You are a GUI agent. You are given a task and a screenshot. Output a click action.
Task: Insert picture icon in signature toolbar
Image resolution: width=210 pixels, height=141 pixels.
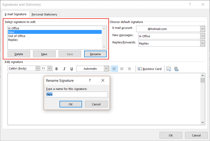[169, 69]
